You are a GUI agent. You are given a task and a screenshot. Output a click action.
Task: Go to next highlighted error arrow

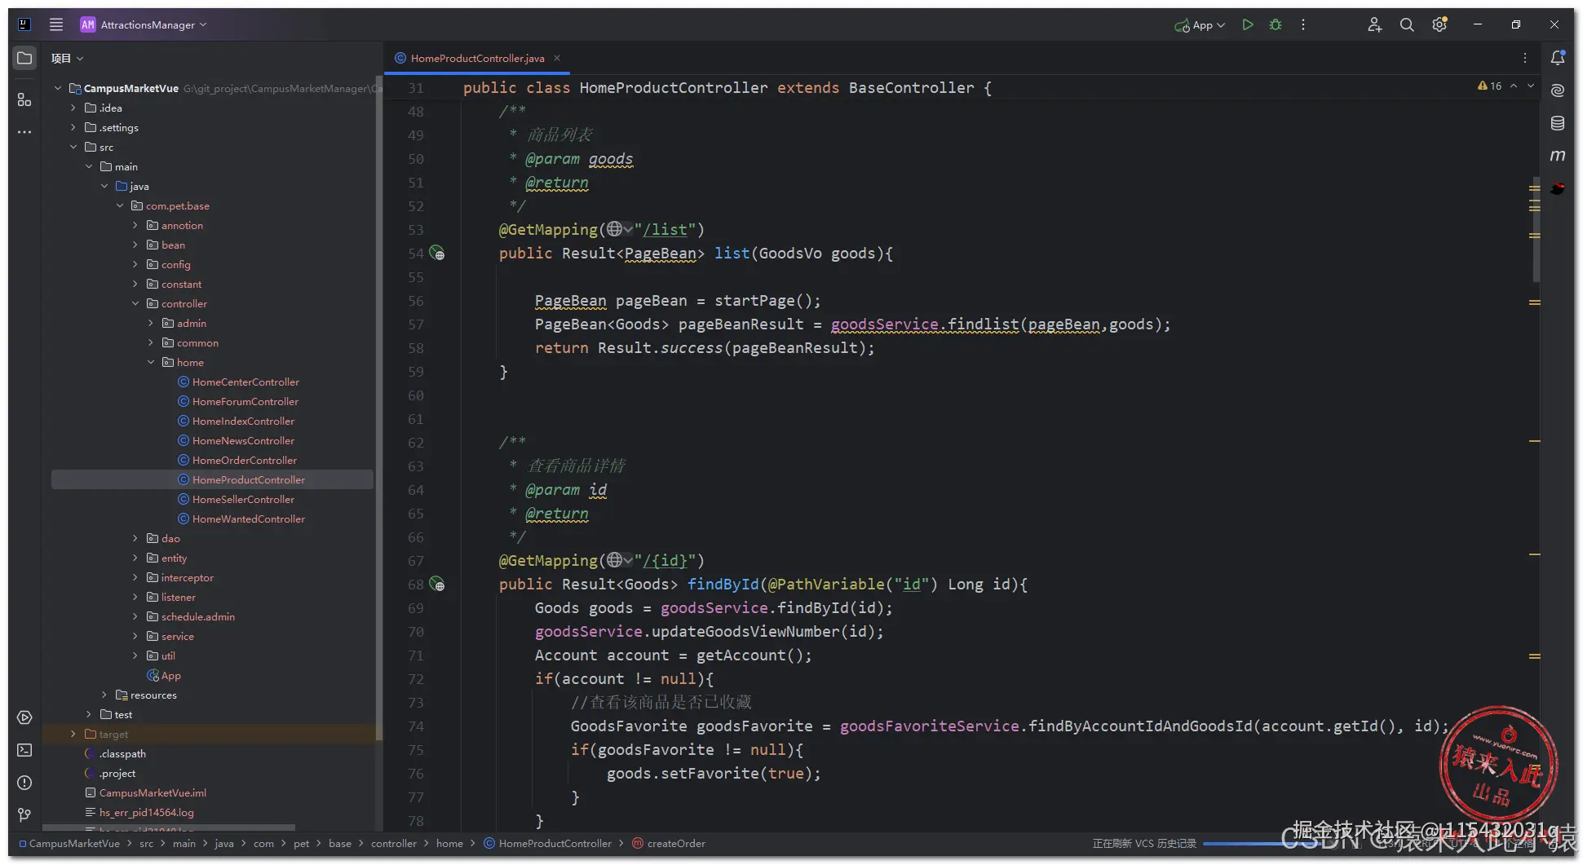point(1531,86)
